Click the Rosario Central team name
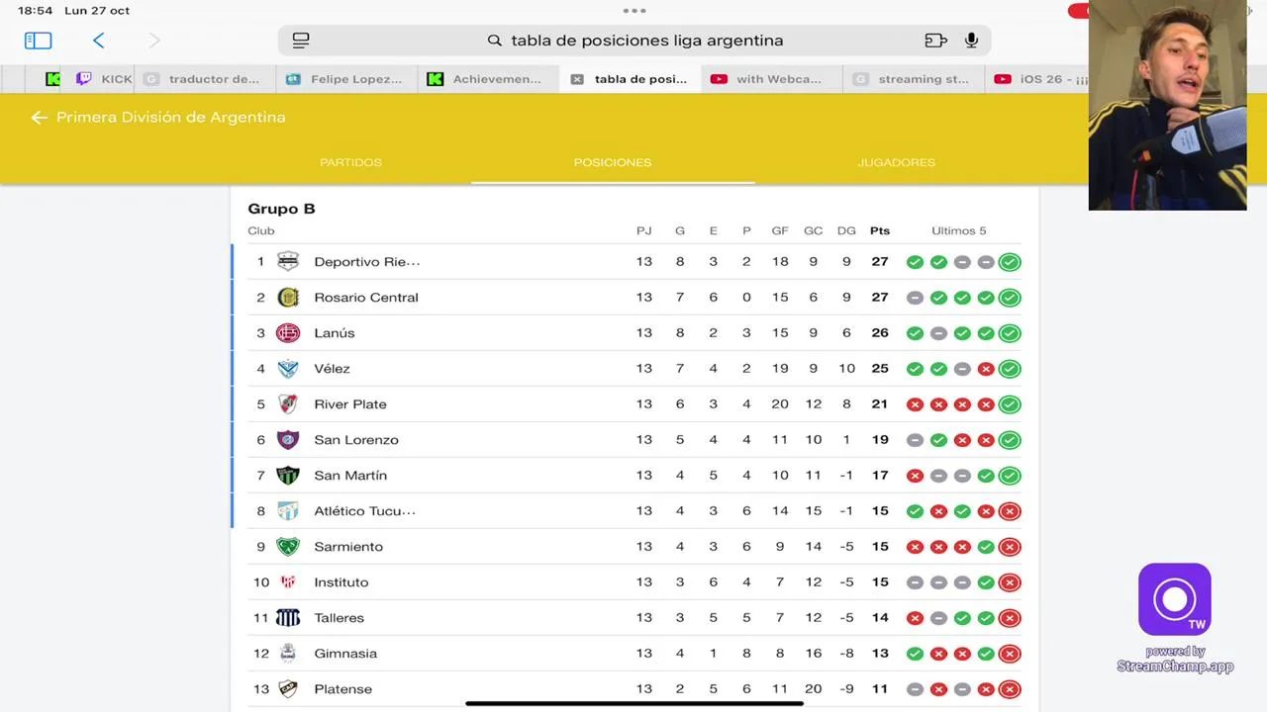The height and width of the screenshot is (712, 1267). tap(365, 298)
